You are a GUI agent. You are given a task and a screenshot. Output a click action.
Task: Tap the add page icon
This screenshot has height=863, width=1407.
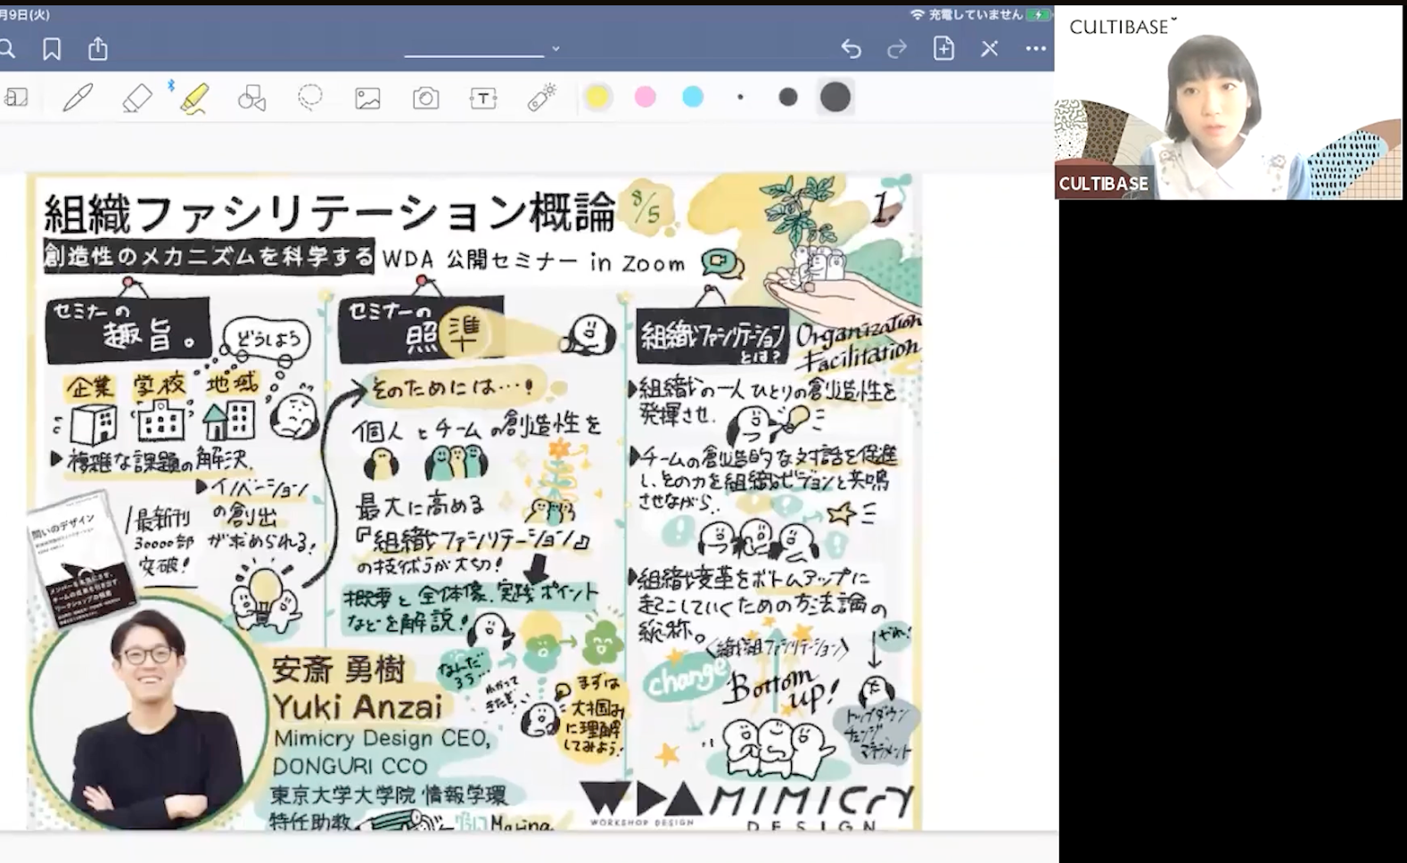(x=943, y=49)
